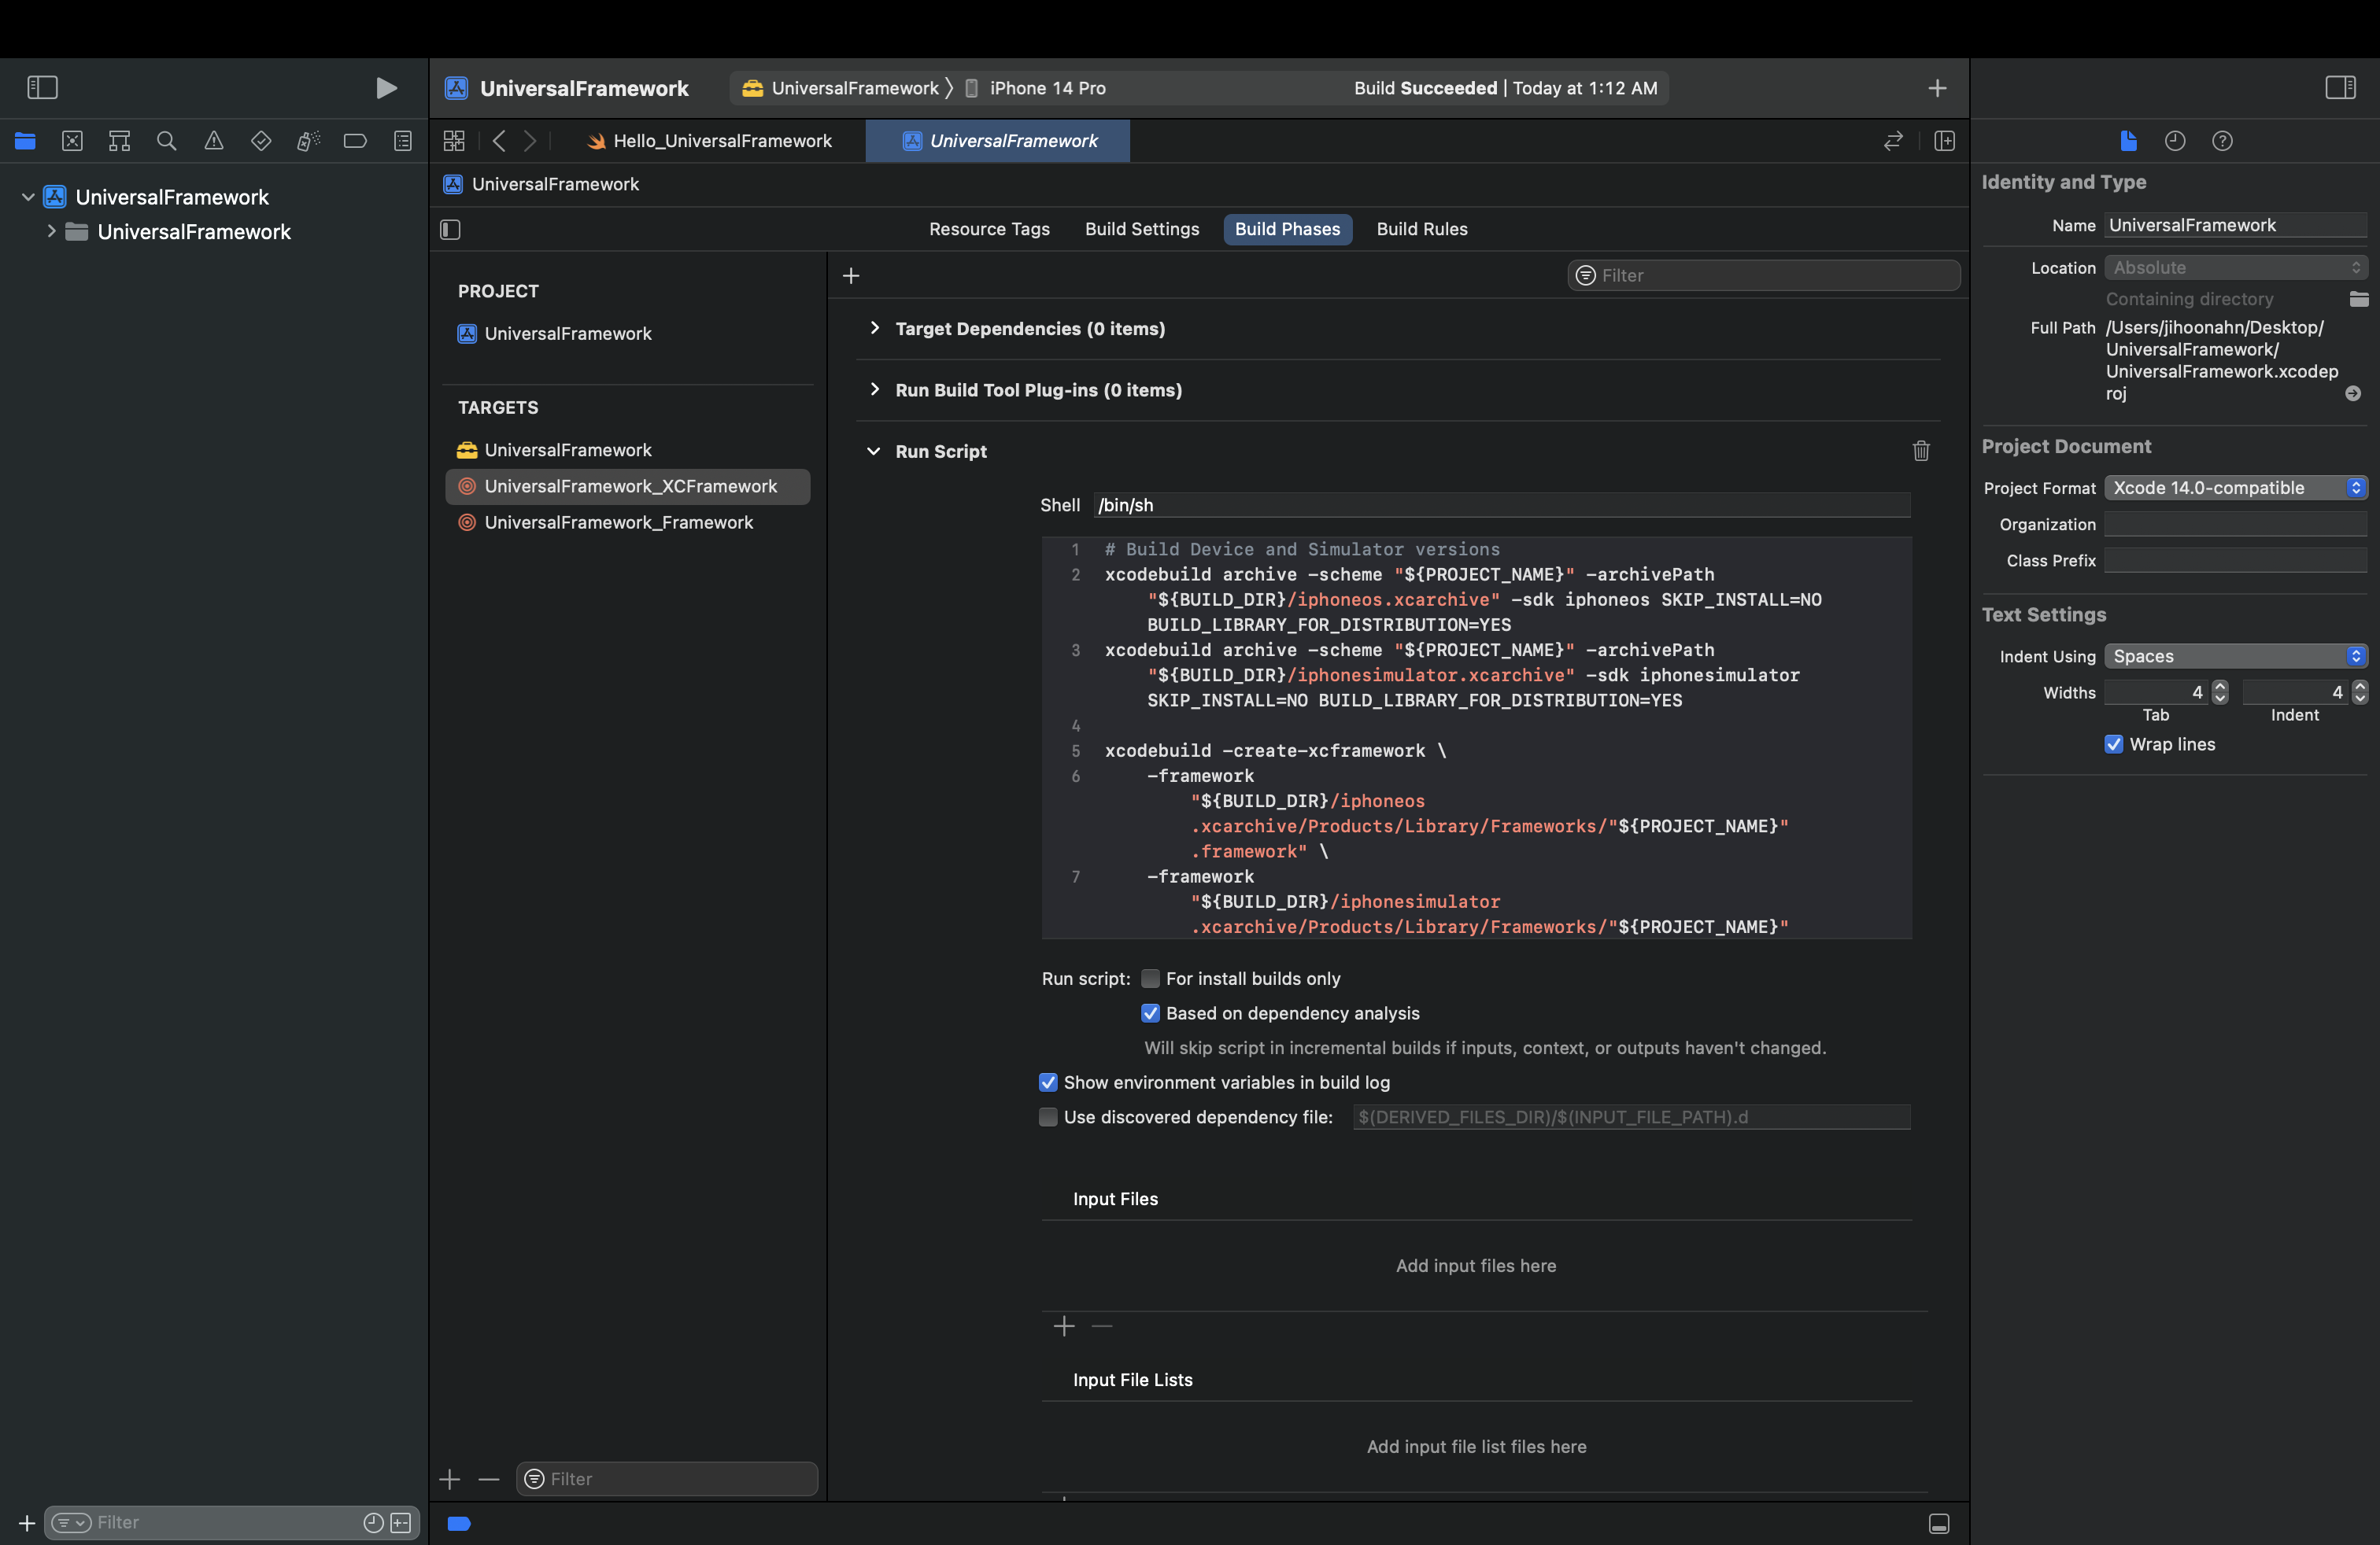The height and width of the screenshot is (1545, 2380).
Task: Open the Breakpoint navigator
Action: (x=355, y=141)
